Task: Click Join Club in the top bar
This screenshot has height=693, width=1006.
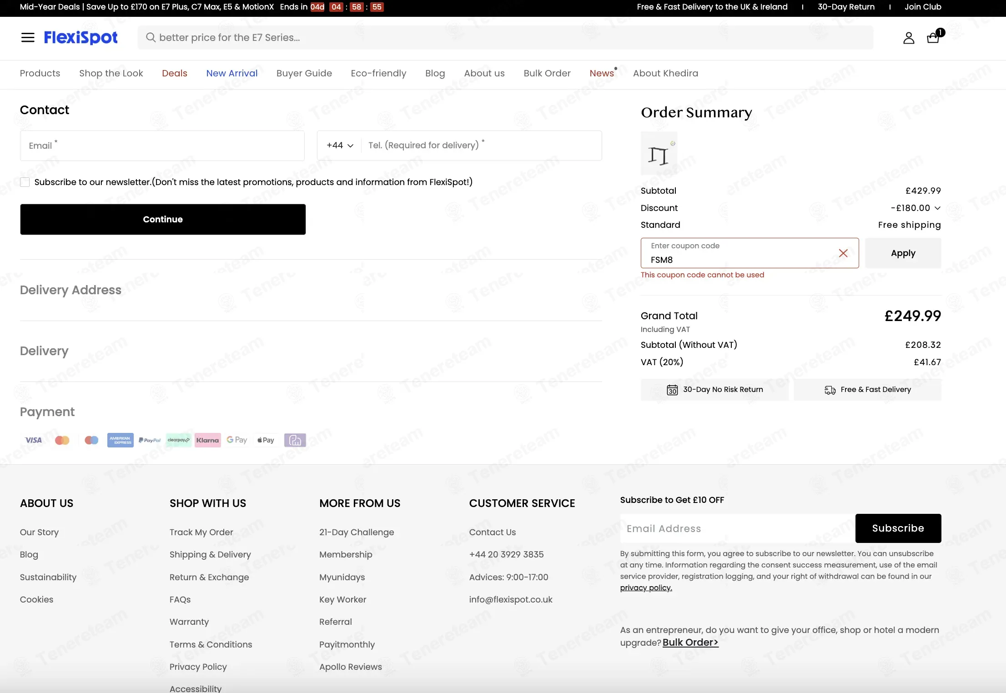Action: (x=923, y=7)
